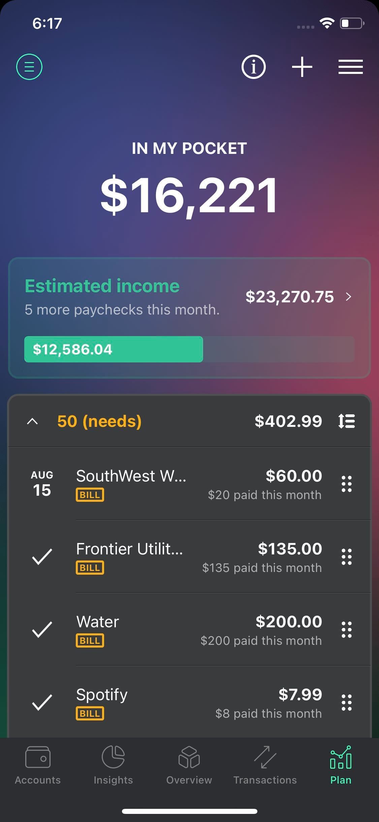Collapse the 50 (needs) section chevron
Image resolution: width=379 pixels, height=822 pixels.
tap(32, 421)
